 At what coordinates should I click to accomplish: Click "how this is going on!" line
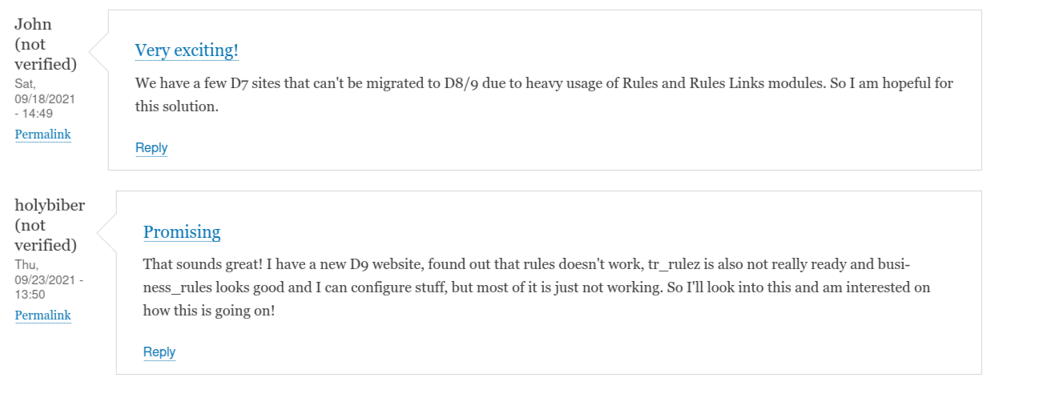tap(209, 310)
